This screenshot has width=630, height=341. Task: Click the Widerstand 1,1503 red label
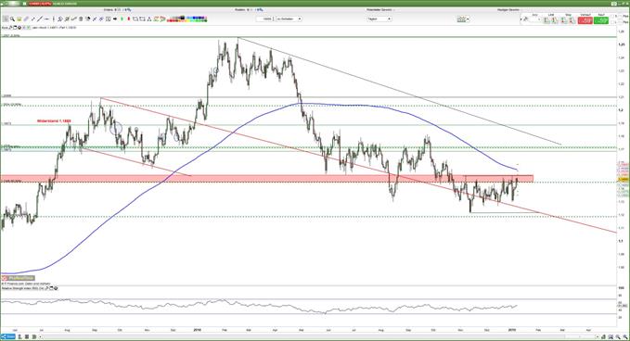pyautogui.click(x=54, y=120)
